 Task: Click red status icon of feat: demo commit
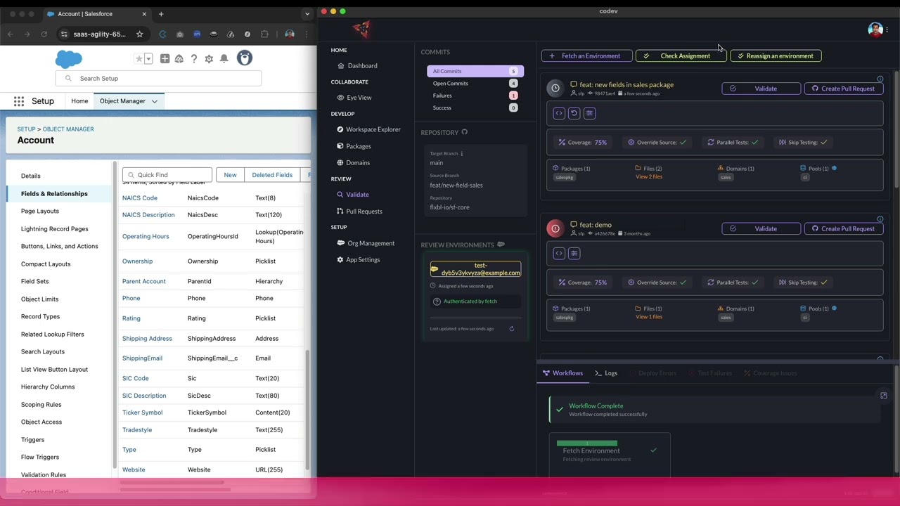point(555,228)
